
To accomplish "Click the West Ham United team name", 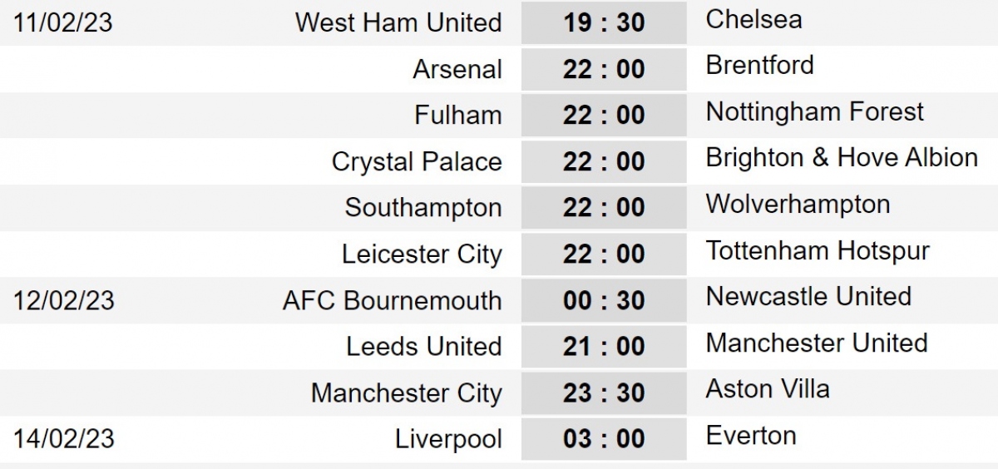I will point(398,22).
